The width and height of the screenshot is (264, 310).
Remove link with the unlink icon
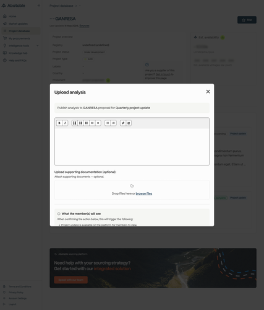pyautogui.click(x=129, y=123)
